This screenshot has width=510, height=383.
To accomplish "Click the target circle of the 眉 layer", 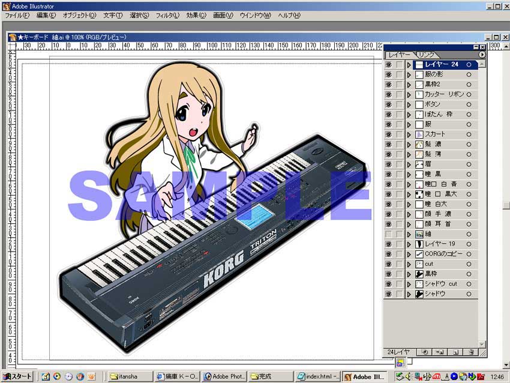I will [x=469, y=164].
